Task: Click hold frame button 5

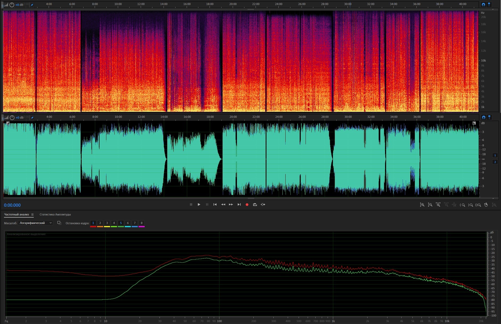Action: (121, 223)
